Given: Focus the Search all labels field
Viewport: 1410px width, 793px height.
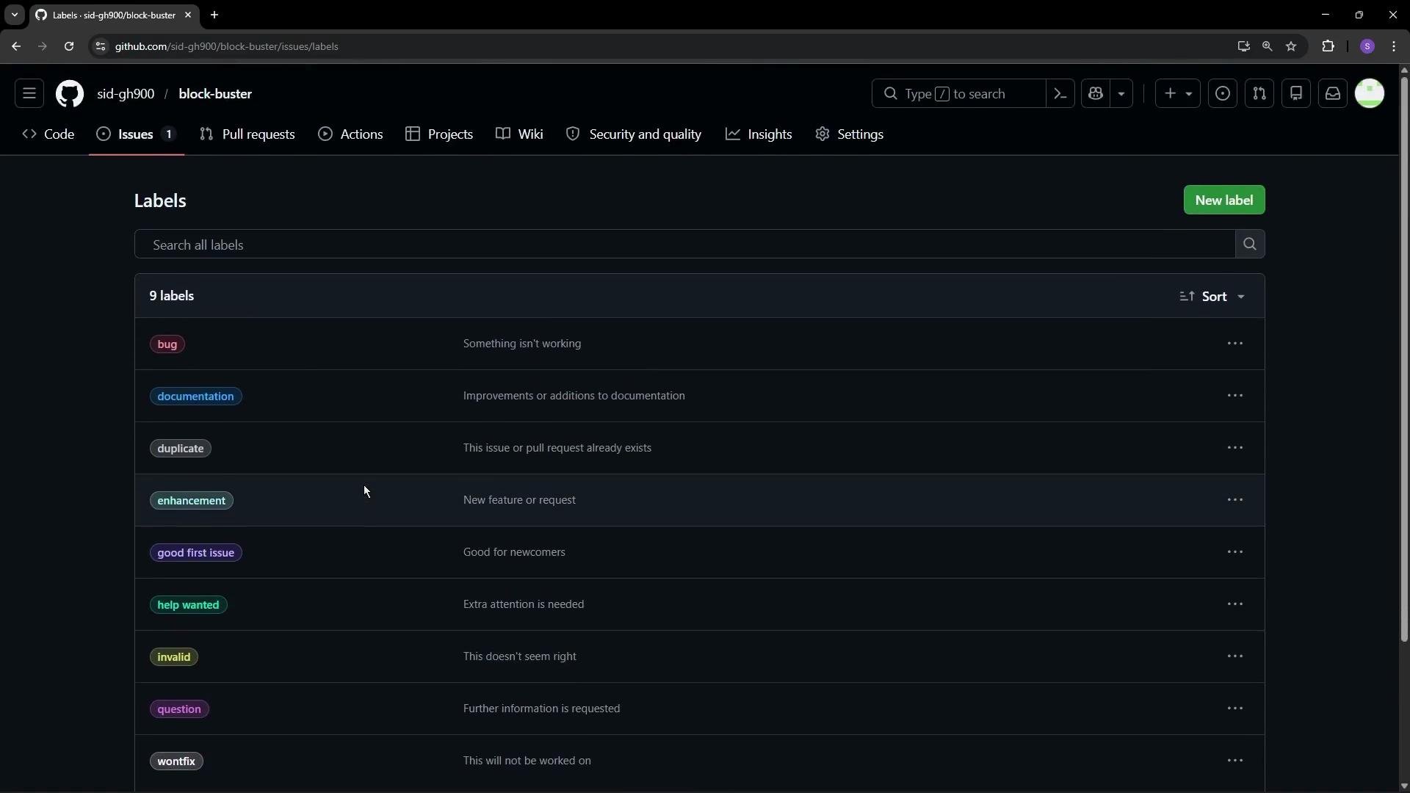Looking at the screenshot, I should pos(684,244).
